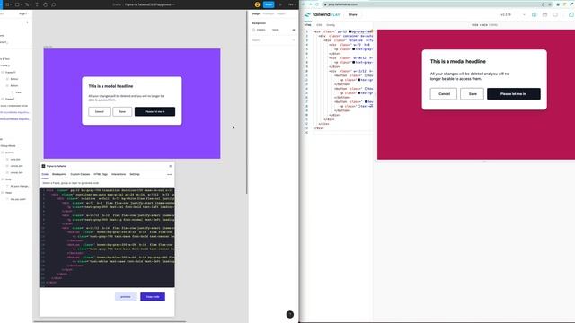575x323 pixels.
Task: Click the Save button in Tailwind preview
Action: point(473,93)
